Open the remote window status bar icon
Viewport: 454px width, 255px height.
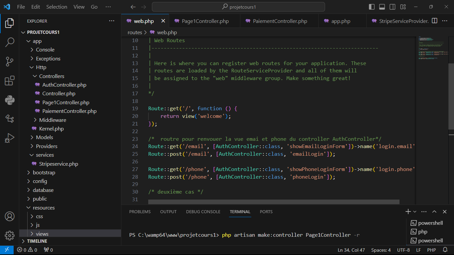coord(7,250)
